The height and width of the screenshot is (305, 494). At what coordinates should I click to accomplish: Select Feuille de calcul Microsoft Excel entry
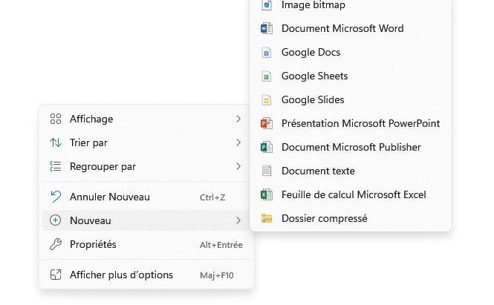click(354, 195)
